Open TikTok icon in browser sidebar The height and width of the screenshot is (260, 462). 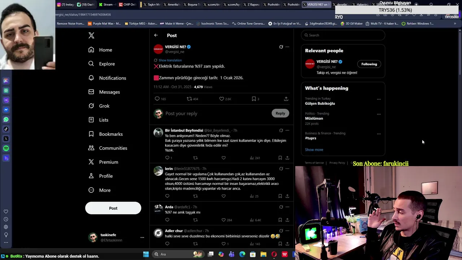[x=6, y=129]
